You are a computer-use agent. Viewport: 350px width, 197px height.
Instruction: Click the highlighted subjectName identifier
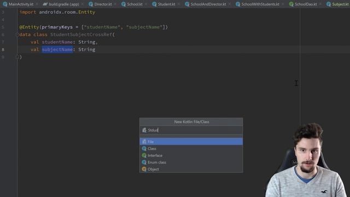57,49
